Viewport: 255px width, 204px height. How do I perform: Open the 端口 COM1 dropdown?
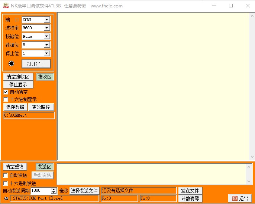pos(47,20)
